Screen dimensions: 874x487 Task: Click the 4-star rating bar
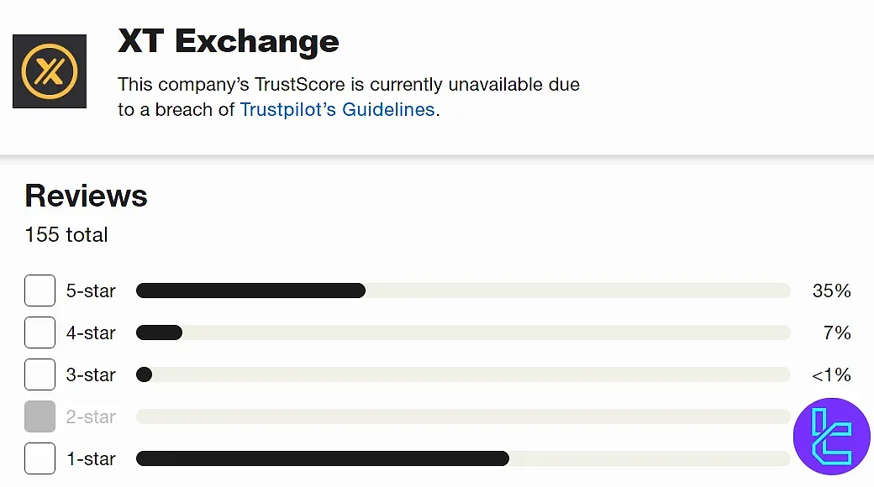(x=160, y=333)
